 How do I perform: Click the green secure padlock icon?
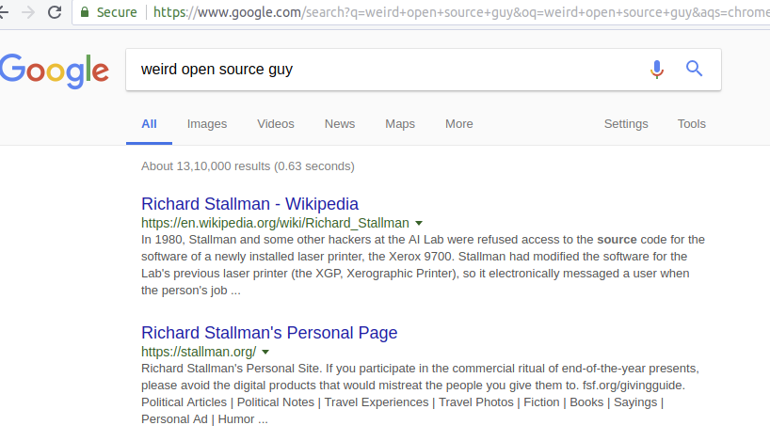click(x=85, y=12)
